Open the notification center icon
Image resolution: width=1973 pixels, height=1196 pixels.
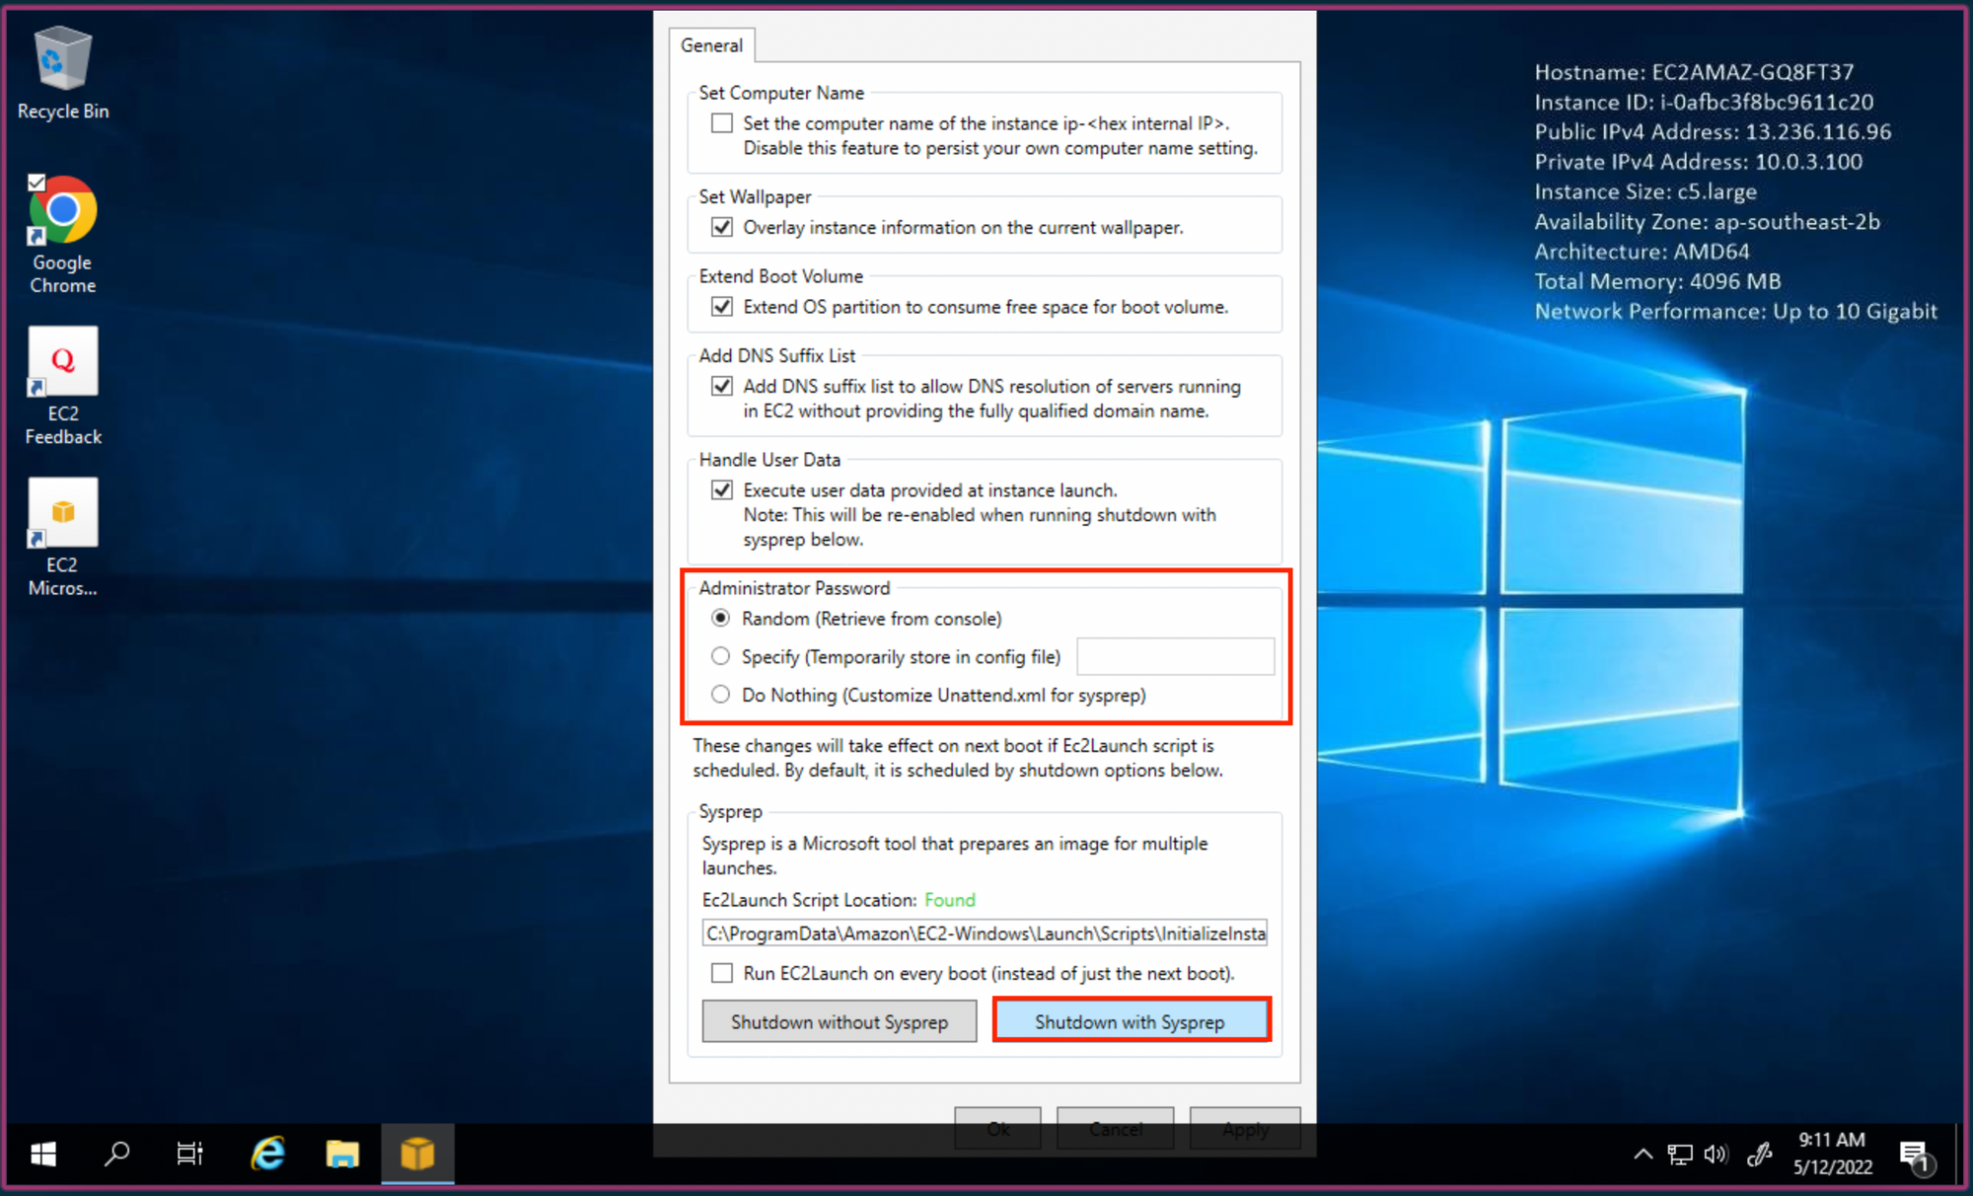1915,1154
